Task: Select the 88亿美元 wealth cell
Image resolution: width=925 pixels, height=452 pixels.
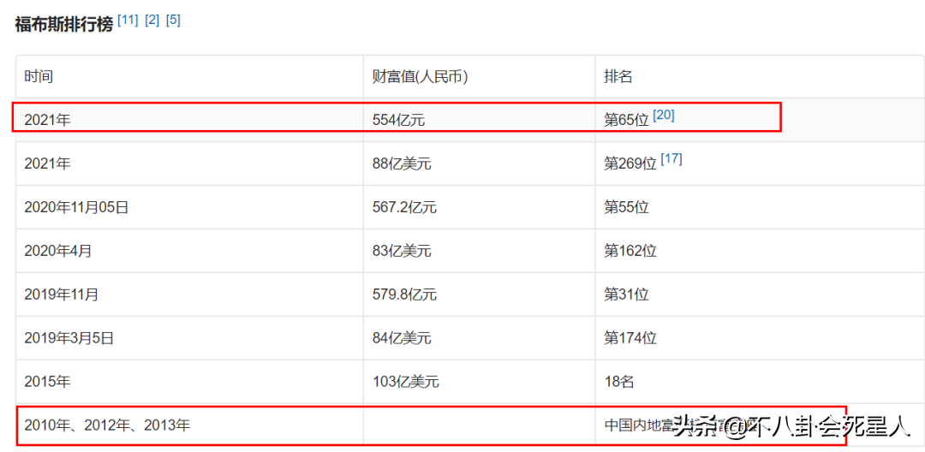Action: tap(402, 164)
